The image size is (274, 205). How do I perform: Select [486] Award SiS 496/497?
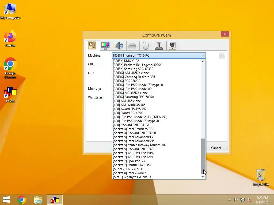click(157, 109)
